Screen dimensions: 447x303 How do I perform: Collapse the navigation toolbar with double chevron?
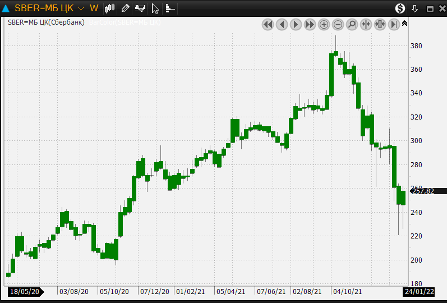pyautogui.click(x=405, y=24)
